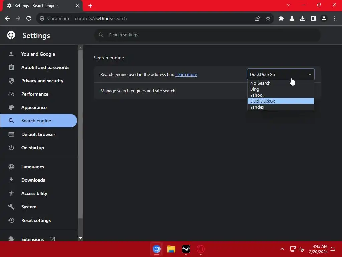Open You and Google settings

39,54
